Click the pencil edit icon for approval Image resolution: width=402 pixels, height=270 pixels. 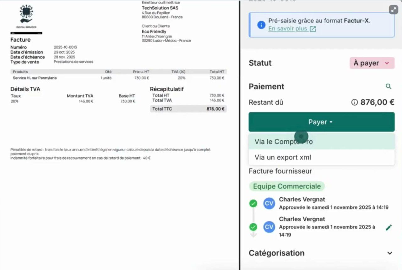(x=389, y=228)
